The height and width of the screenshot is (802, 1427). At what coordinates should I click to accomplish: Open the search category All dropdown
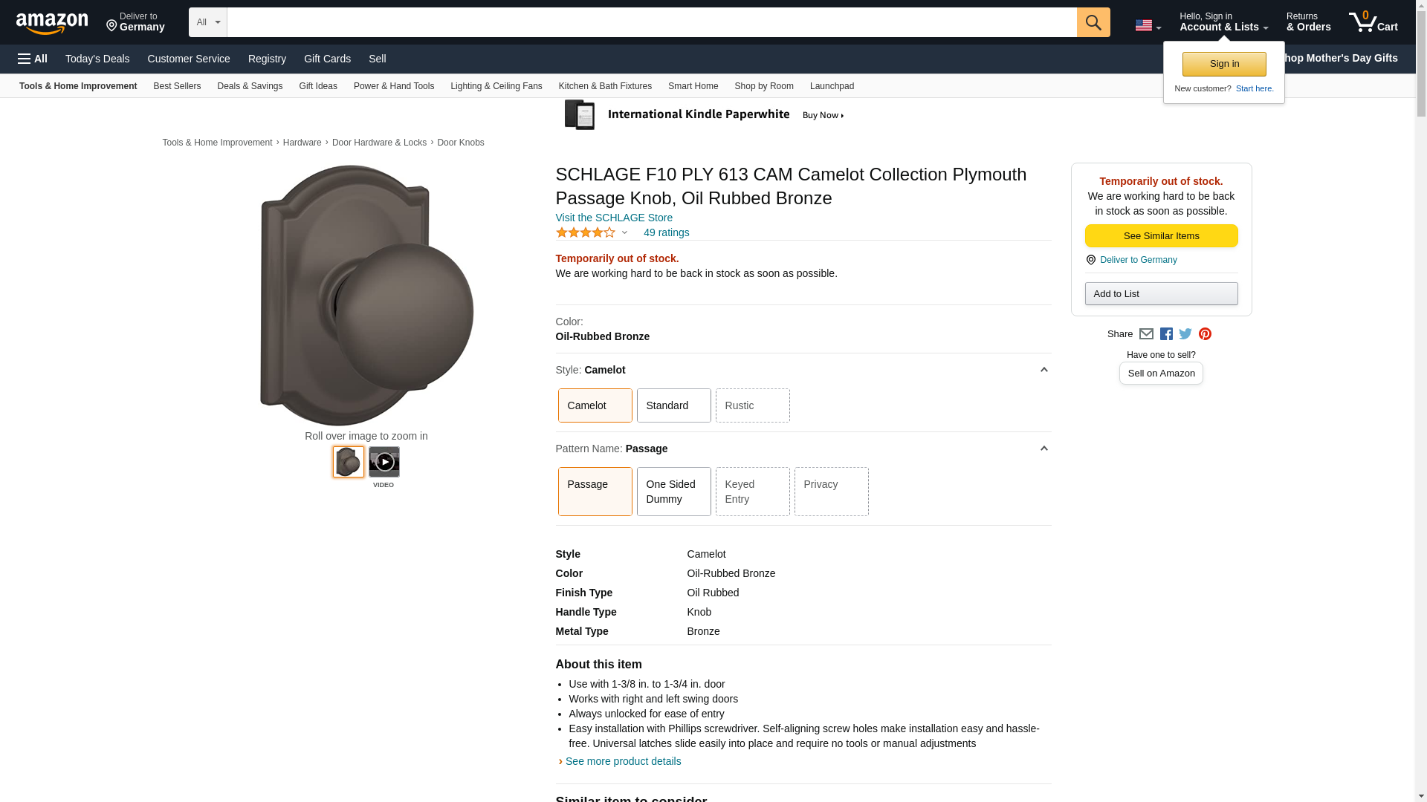(208, 22)
